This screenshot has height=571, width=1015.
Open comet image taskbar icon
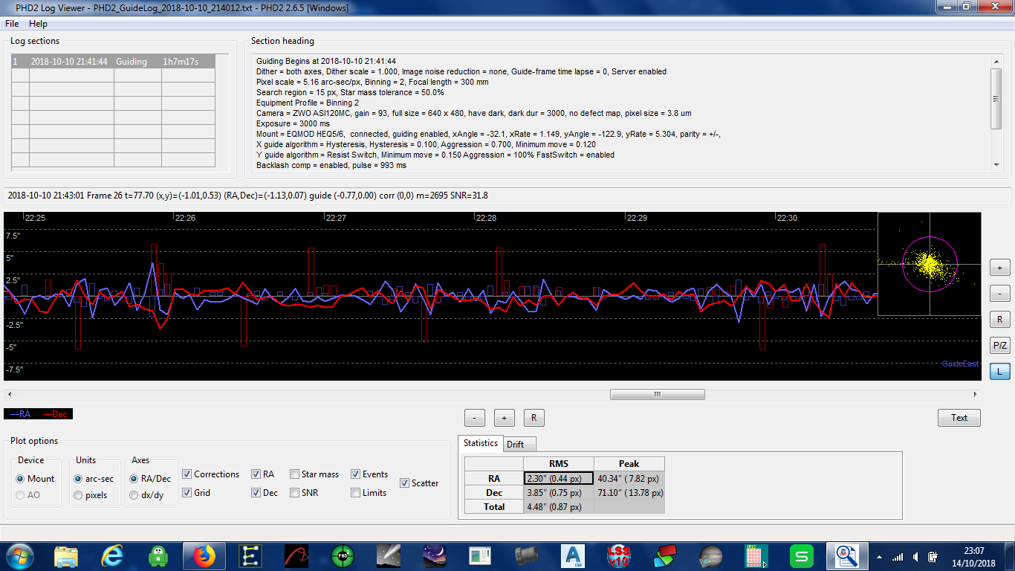pyautogui.click(x=389, y=556)
